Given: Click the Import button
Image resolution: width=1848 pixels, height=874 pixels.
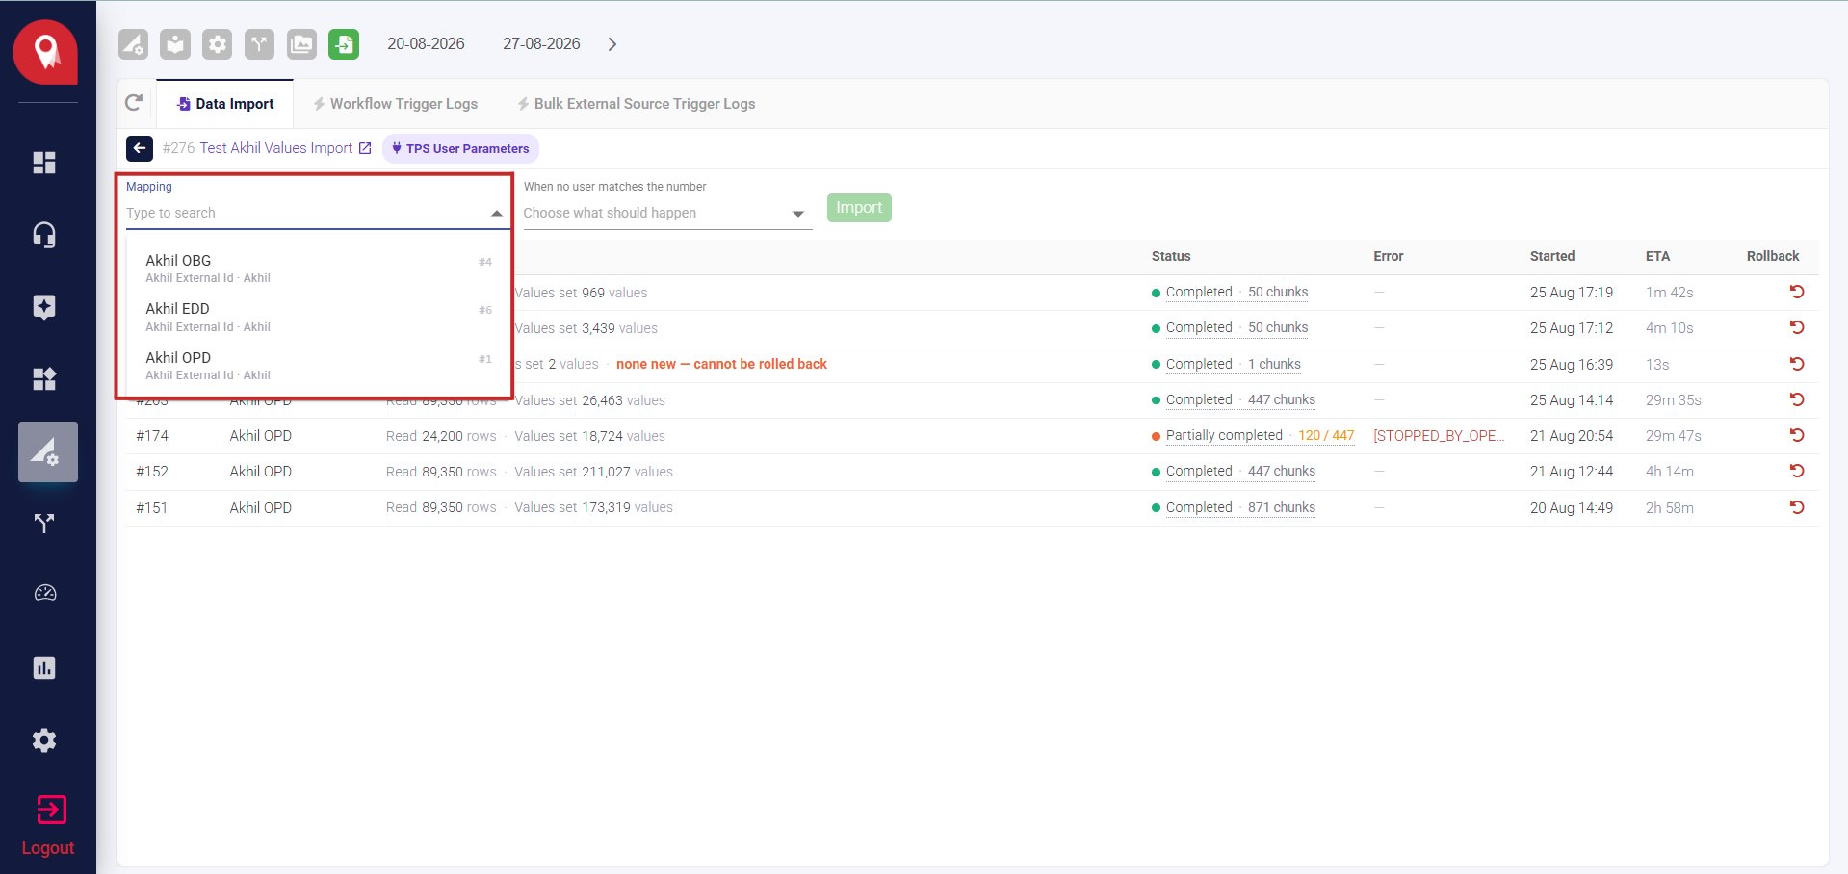Looking at the screenshot, I should [859, 208].
